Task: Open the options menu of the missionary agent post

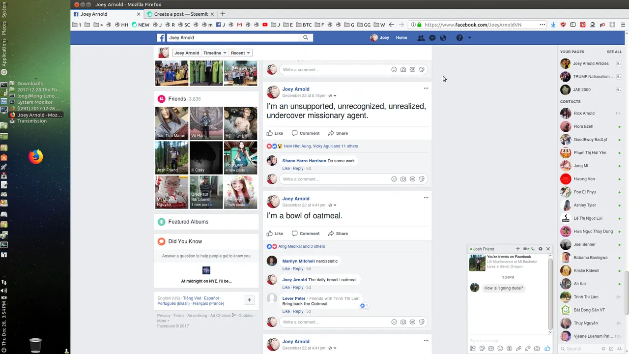Action: [x=426, y=88]
